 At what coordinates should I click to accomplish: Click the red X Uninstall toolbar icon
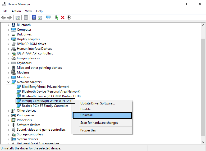[63, 17]
